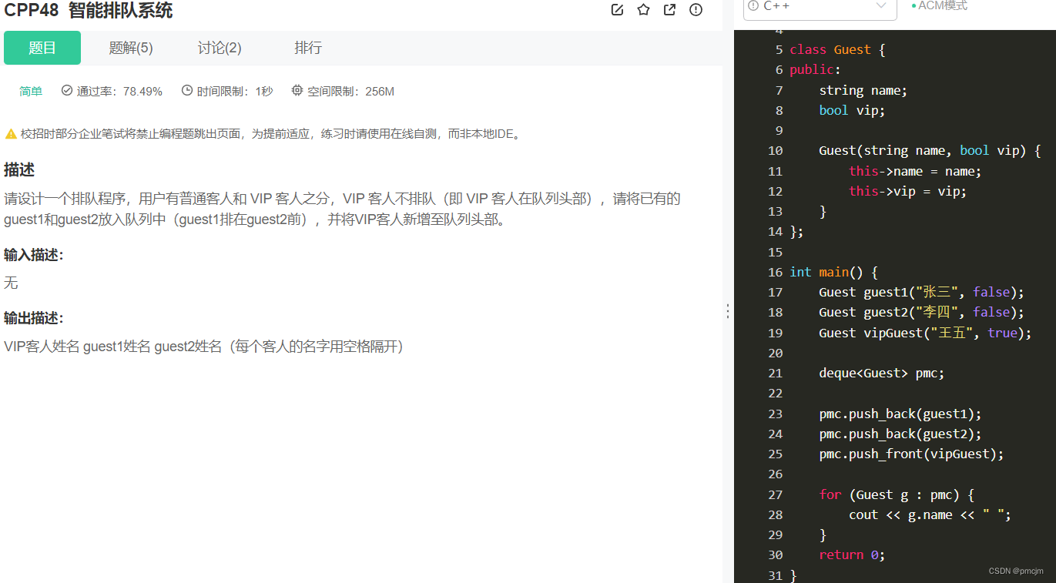1056x583 pixels.
Task: Click the 空间限制: 256M text
Action: click(x=350, y=92)
